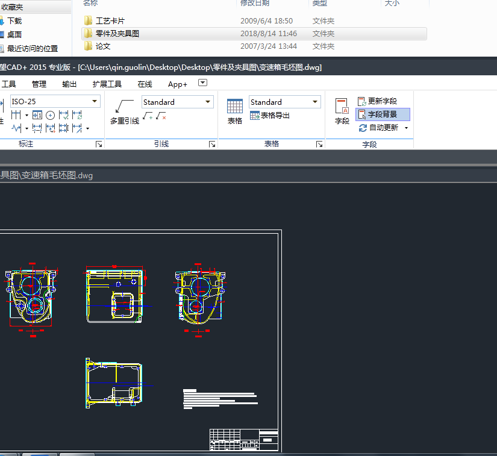Open the continue dimension dropdown arrow
This screenshot has width=497, height=456.
coord(27,115)
